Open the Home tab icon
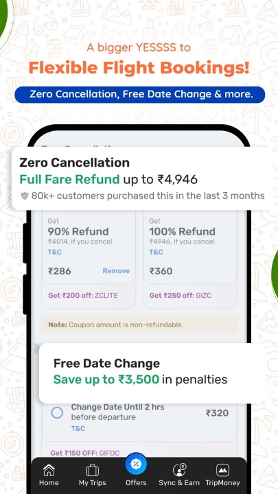This screenshot has height=494, width=278. coord(49,471)
